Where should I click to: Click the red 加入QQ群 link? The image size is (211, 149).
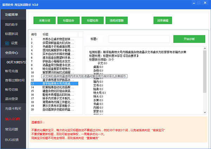pos(13,119)
